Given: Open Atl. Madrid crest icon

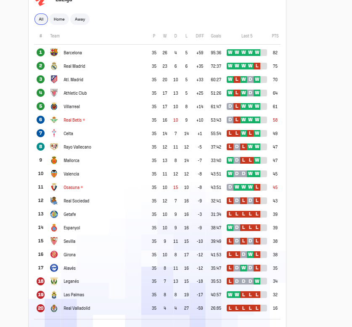Looking at the screenshot, I should (54, 80).
